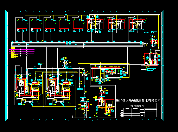Click the number 7 label above the valve block
The image size is (178, 132).
pyautogui.click(x=113, y=16)
